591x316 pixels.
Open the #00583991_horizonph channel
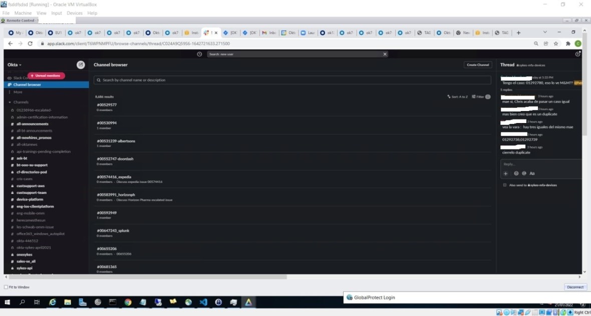point(116,195)
